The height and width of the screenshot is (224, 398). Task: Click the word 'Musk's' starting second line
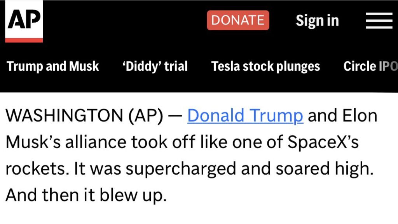(33, 142)
